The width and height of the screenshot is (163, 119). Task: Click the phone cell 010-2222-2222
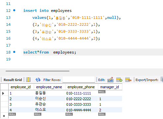82,99
